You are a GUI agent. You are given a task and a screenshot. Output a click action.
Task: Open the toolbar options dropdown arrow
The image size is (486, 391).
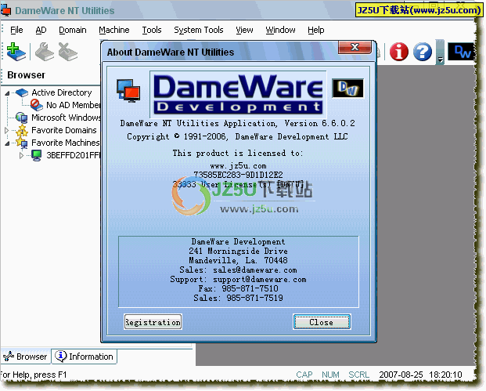[x=440, y=59]
